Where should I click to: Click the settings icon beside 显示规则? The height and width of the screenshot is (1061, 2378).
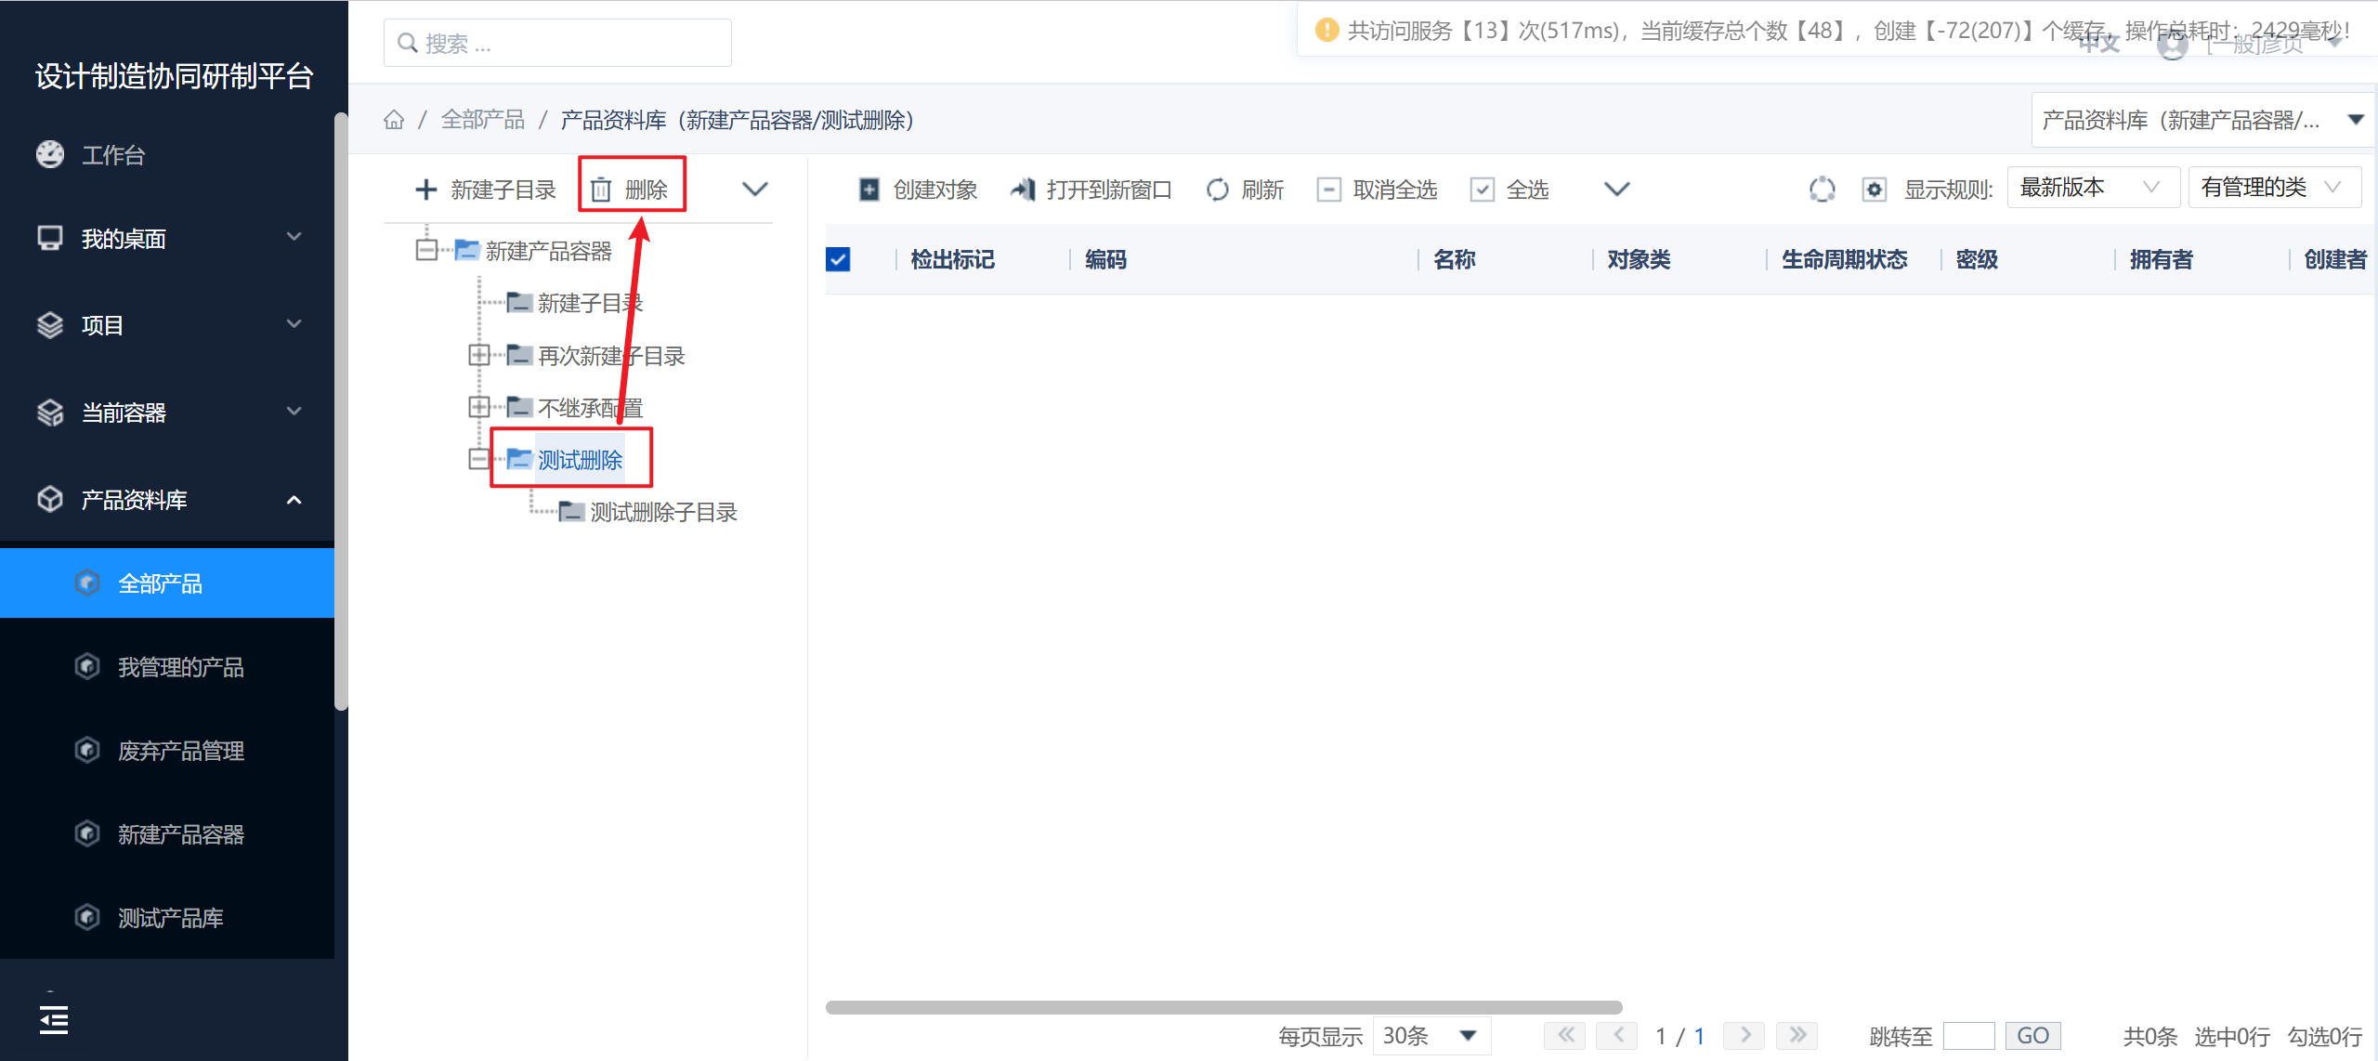pos(1874,190)
